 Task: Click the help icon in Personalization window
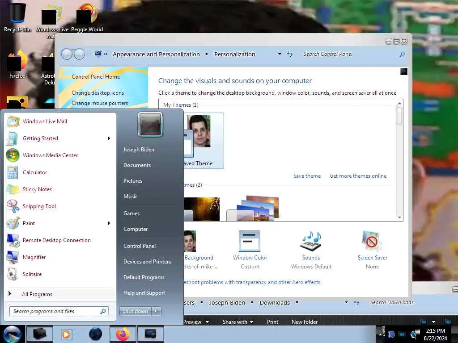pyautogui.click(x=404, y=71)
